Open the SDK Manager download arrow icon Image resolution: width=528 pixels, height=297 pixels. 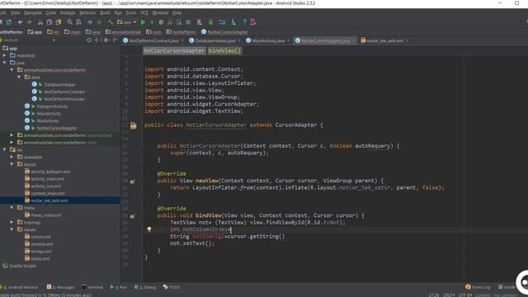(233, 22)
